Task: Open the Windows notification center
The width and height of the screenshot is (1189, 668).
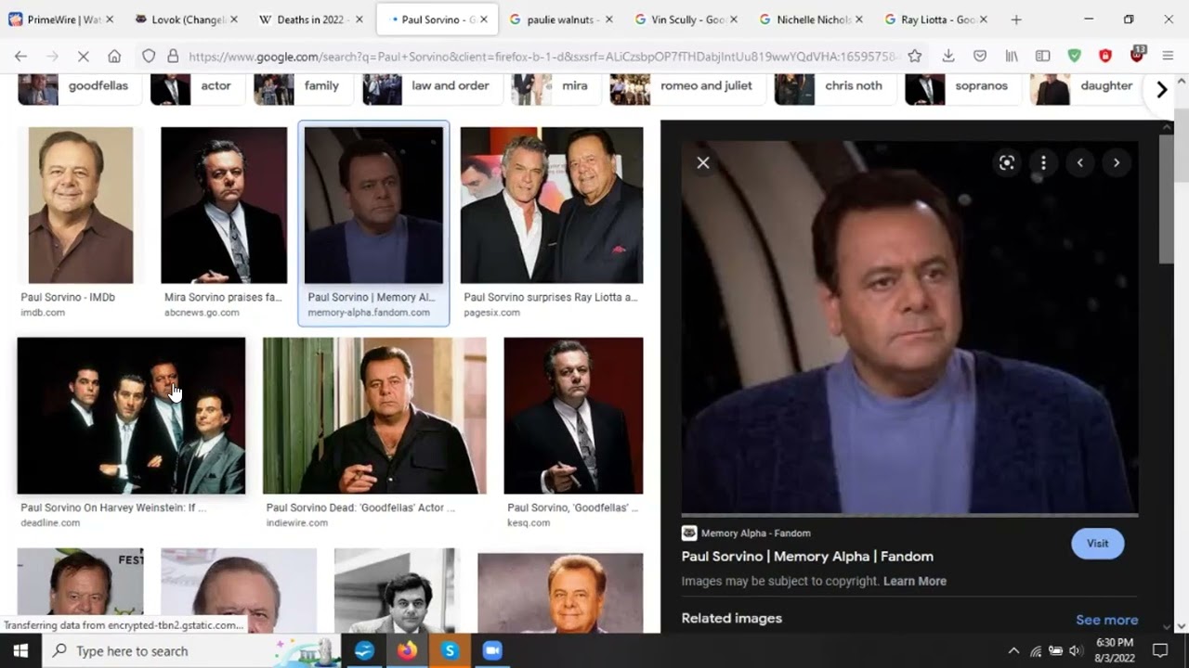Action: (x=1159, y=650)
